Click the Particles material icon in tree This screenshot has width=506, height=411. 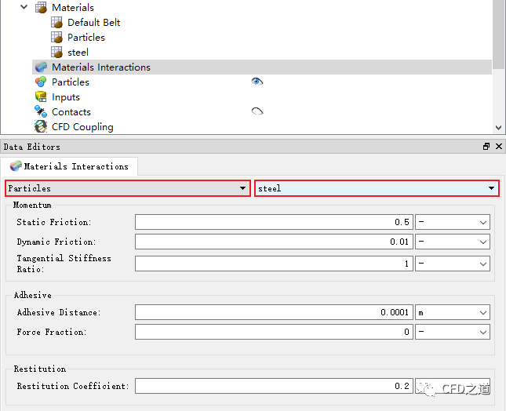(x=56, y=38)
